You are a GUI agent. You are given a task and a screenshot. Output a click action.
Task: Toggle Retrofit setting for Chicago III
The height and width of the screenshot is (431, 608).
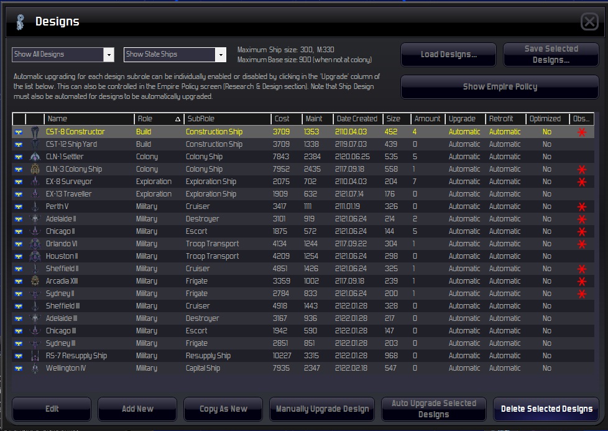(x=504, y=331)
